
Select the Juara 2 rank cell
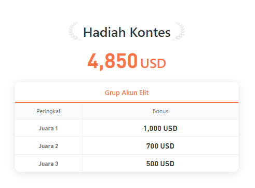(x=48, y=146)
